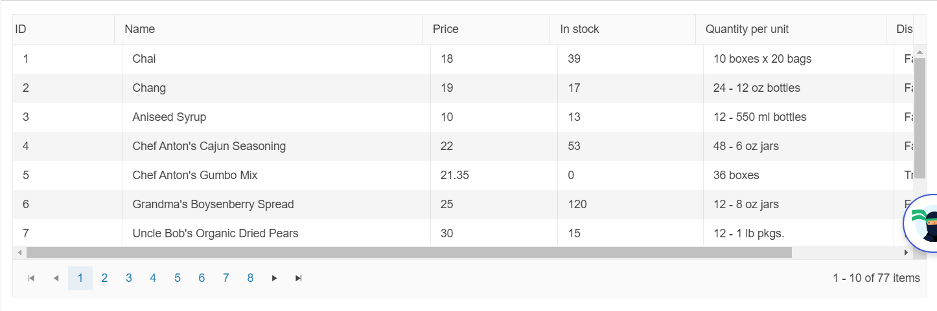Viewport: 937px width, 311px height.
Task: Click the vertical scrollbar up arrow
Action: (920, 51)
